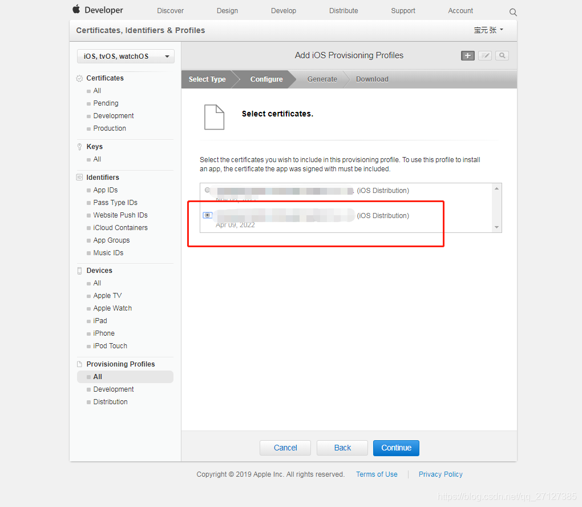This screenshot has width=582, height=507.
Task: Open Apple Watch devices
Action: pos(112,308)
